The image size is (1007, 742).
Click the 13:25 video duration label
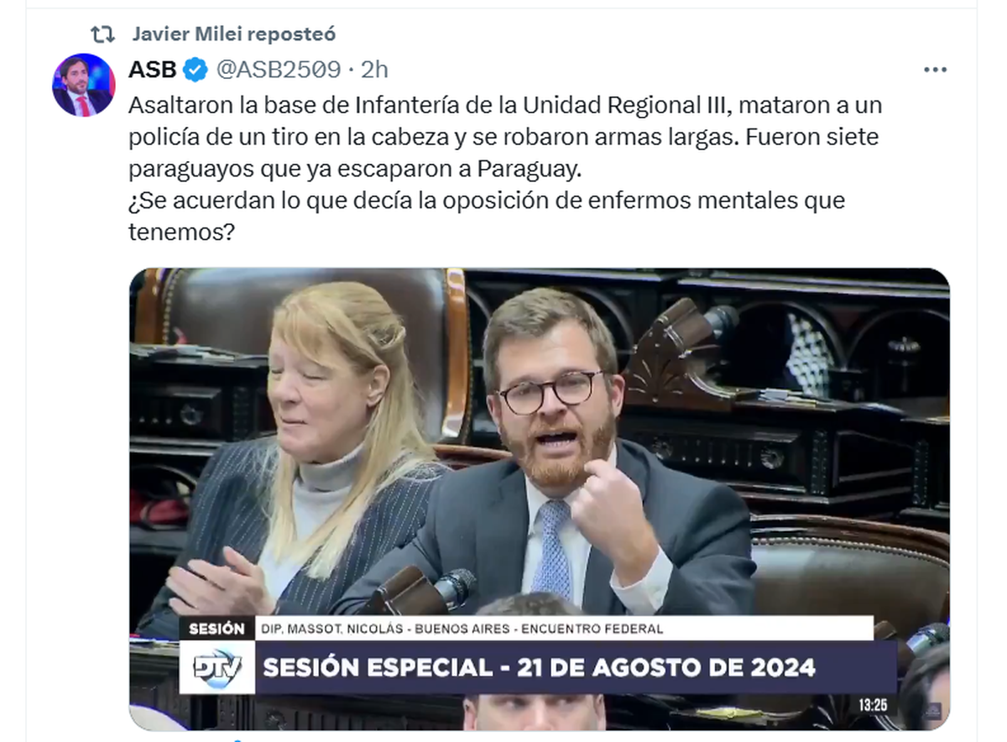point(873,704)
